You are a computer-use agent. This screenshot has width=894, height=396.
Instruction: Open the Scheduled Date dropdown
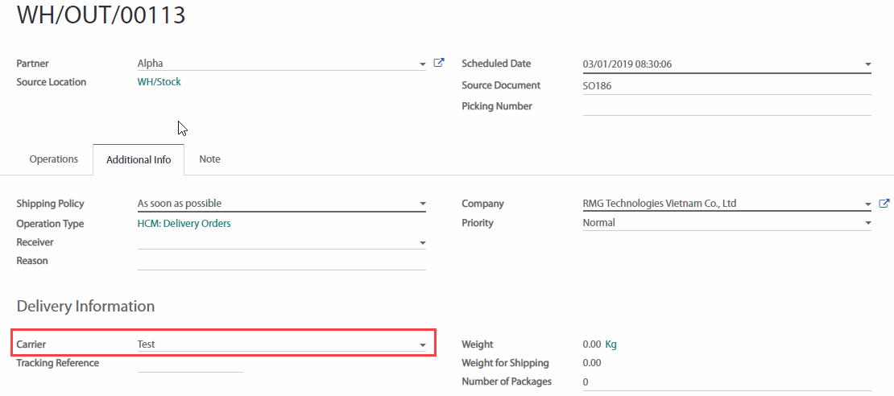[x=867, y=64]
